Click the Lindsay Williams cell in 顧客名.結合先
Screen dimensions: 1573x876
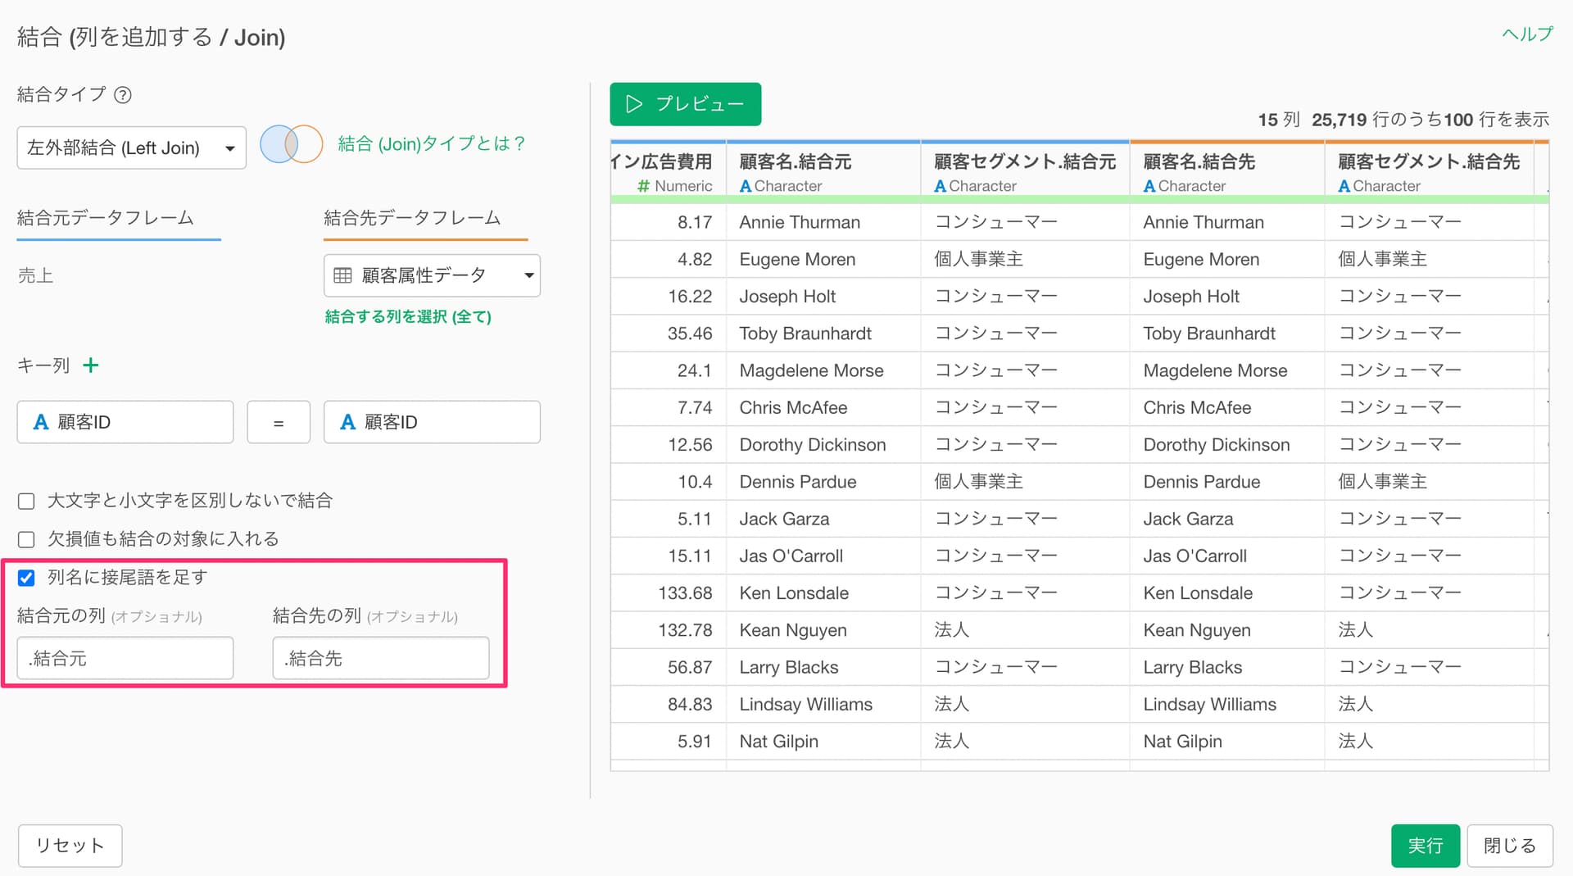[1226, 705]
